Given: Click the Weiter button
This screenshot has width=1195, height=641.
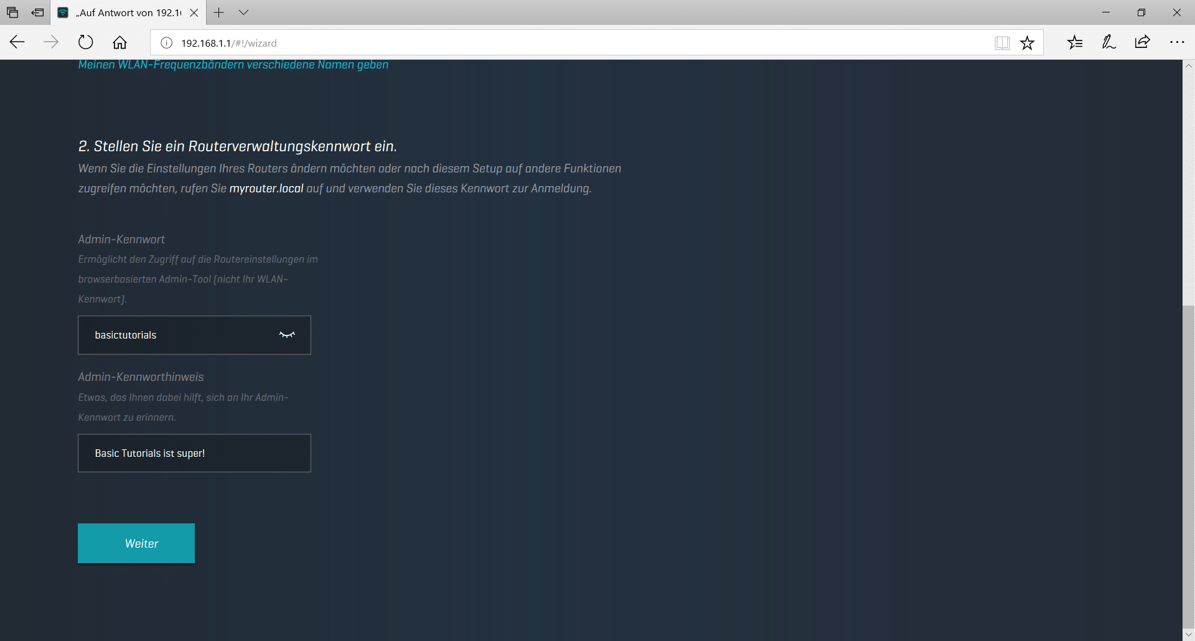Looking at the screenshot, I should tap(136, 543).
